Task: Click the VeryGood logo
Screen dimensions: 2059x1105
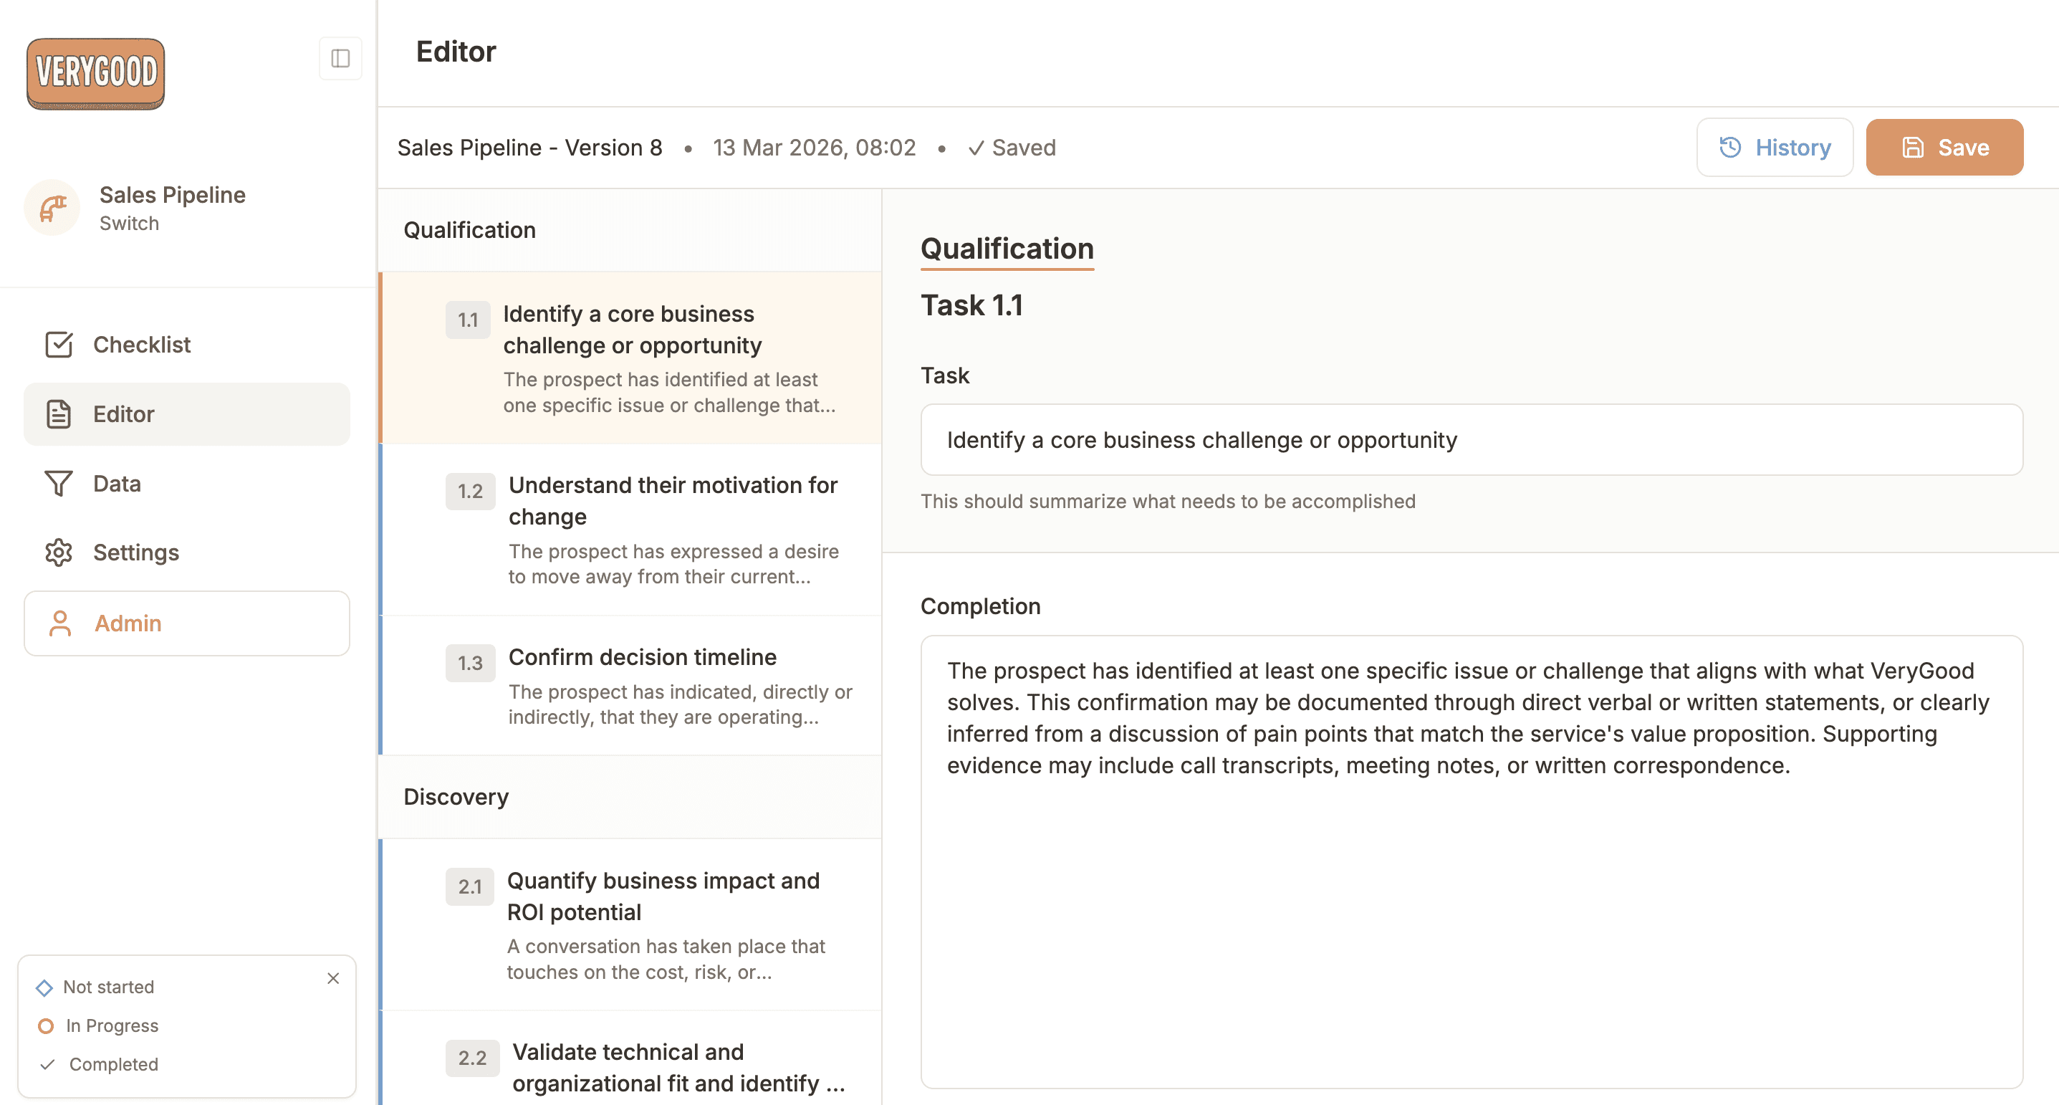Action: click(95, 74)
